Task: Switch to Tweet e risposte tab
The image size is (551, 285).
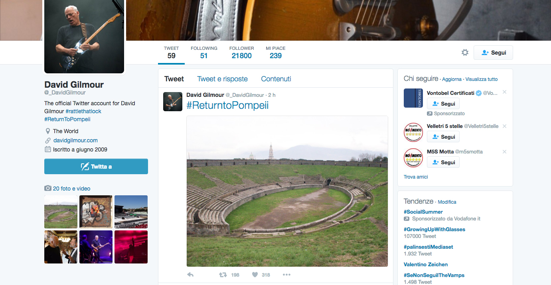Action: 222,79
